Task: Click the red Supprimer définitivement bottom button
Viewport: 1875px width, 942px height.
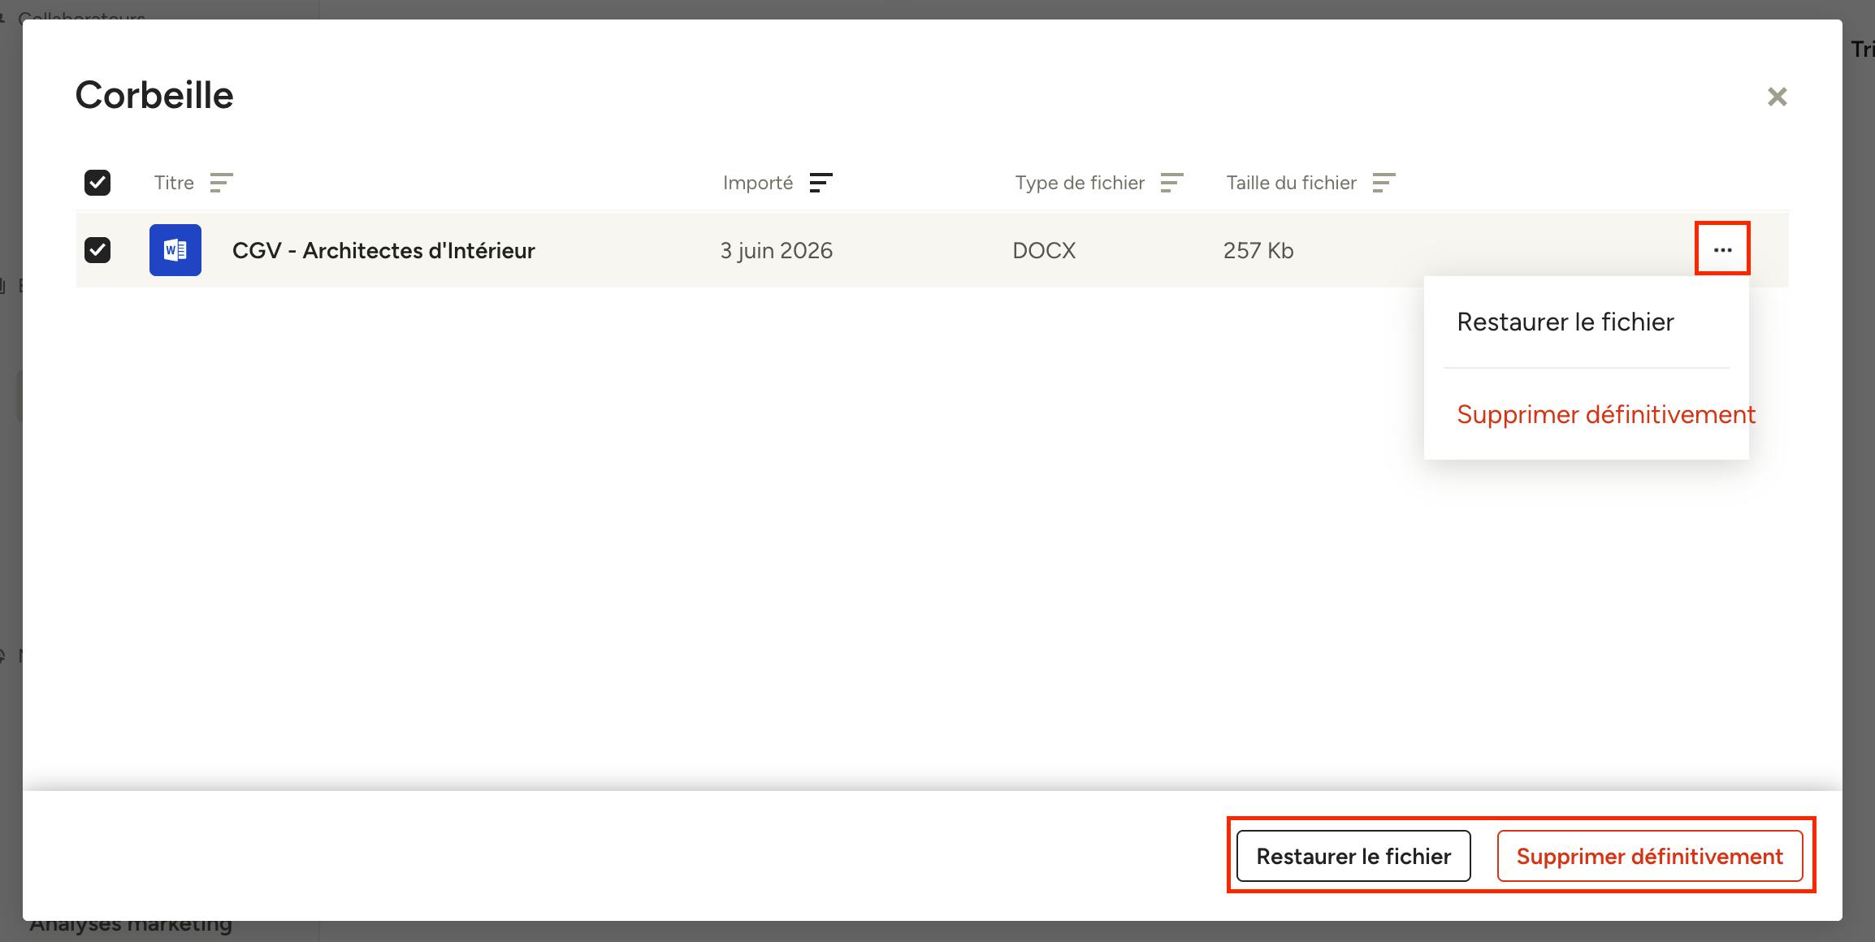Action: click(x=1650, y=856)
